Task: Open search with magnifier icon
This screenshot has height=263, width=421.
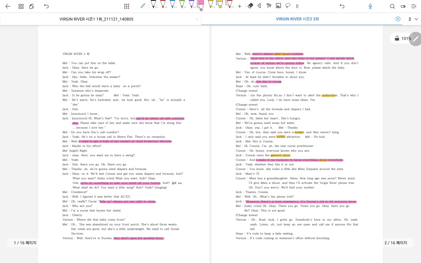Action: 392,6
